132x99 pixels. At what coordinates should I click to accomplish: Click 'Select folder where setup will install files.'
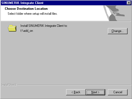(33, 14)
